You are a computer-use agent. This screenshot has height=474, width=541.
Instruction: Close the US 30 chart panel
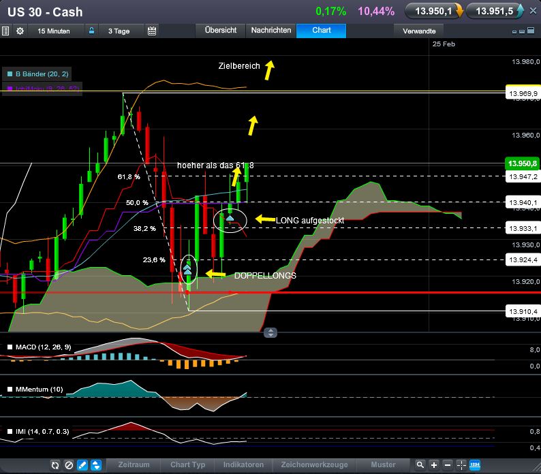coord(533,11)
